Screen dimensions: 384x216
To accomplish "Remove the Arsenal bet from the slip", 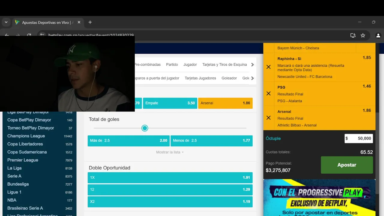I will pyautogui.click(x=268, y=118).
